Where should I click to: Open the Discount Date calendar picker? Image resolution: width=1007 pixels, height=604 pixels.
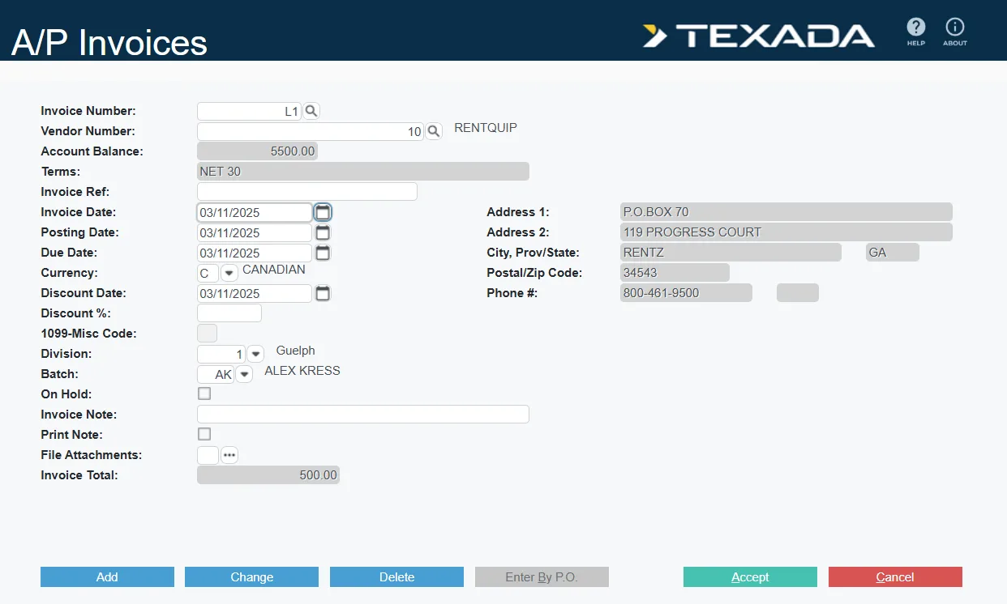(x=323, y=293)
